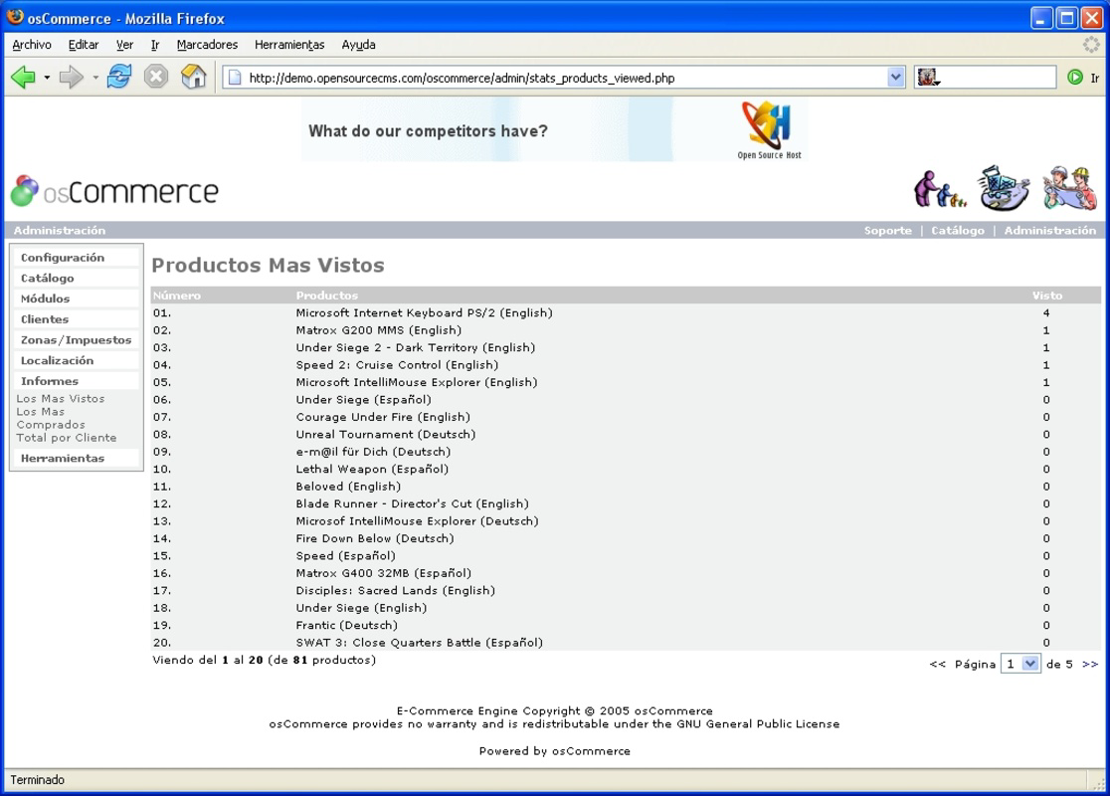The image size is (1110, 796).
Task: Click the osCommerce logo
Action: (114, 191)
